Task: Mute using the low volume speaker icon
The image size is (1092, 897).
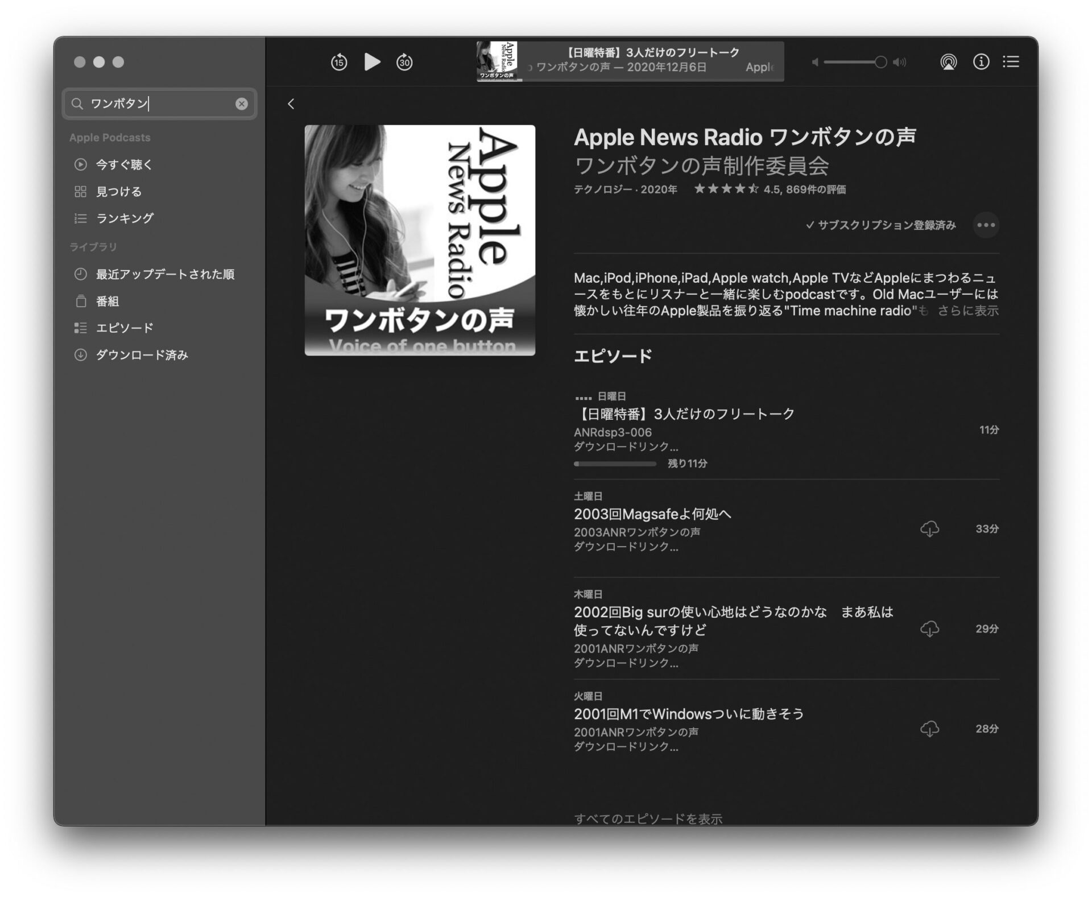Action: (x=815, y=62)
